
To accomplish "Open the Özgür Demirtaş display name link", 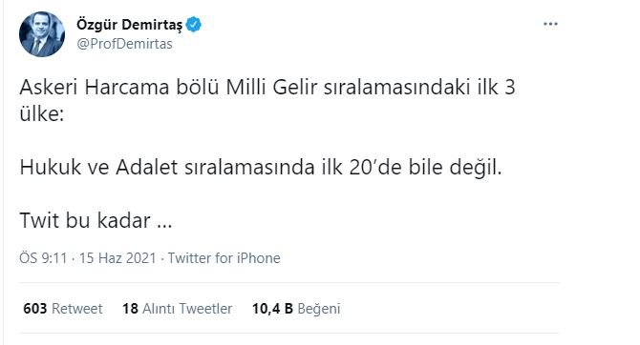I will [x=129, y=25].
